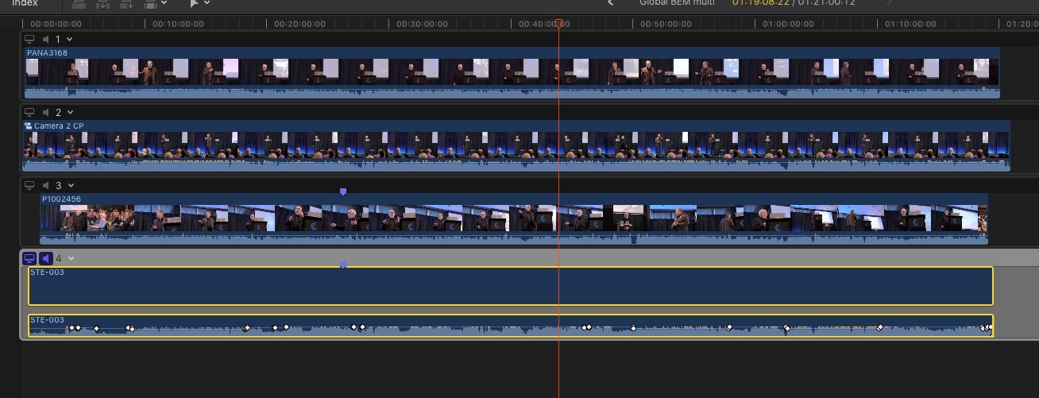Click the ruler at 01:10:00:00
This screenshot has width=1039, height=398.
(911, 24)
